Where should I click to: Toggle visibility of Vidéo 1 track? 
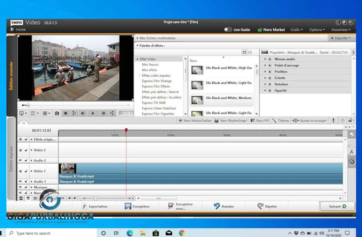21,171
